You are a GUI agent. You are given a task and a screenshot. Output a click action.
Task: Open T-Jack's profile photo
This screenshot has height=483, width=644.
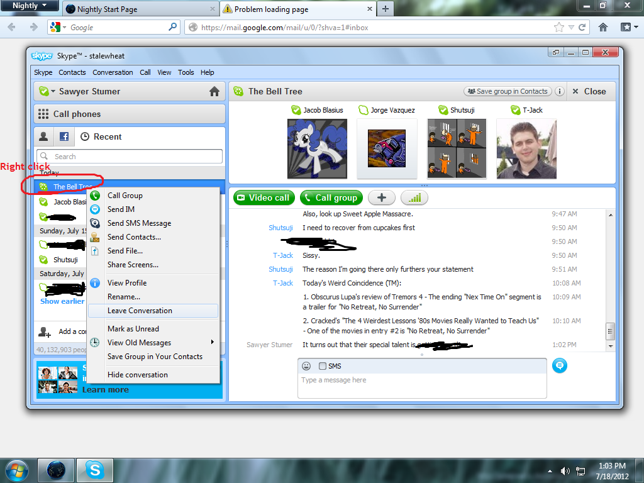[x=526, y=148]
